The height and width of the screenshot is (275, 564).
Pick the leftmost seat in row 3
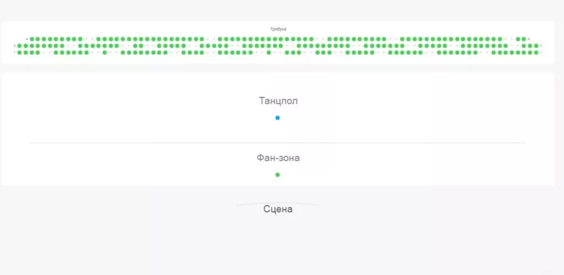tap(32, 39)
